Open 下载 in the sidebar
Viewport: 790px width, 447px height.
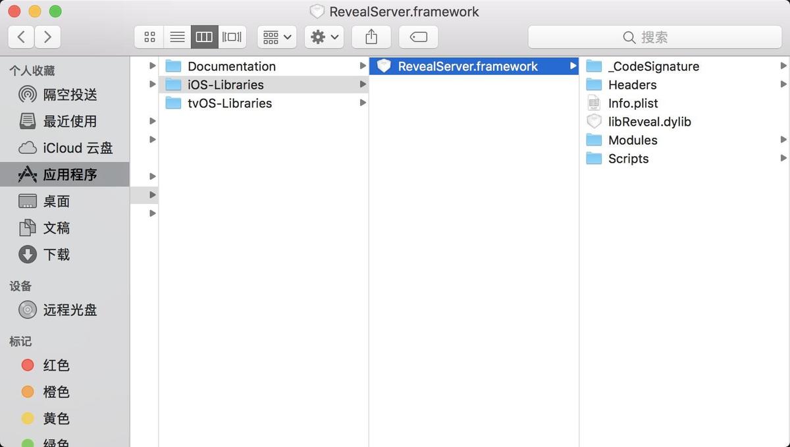click(65, 254)
